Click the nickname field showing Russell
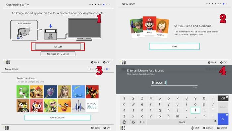This screenshot has width=232, height=131. pyautogui.click(x=174, y=83)
